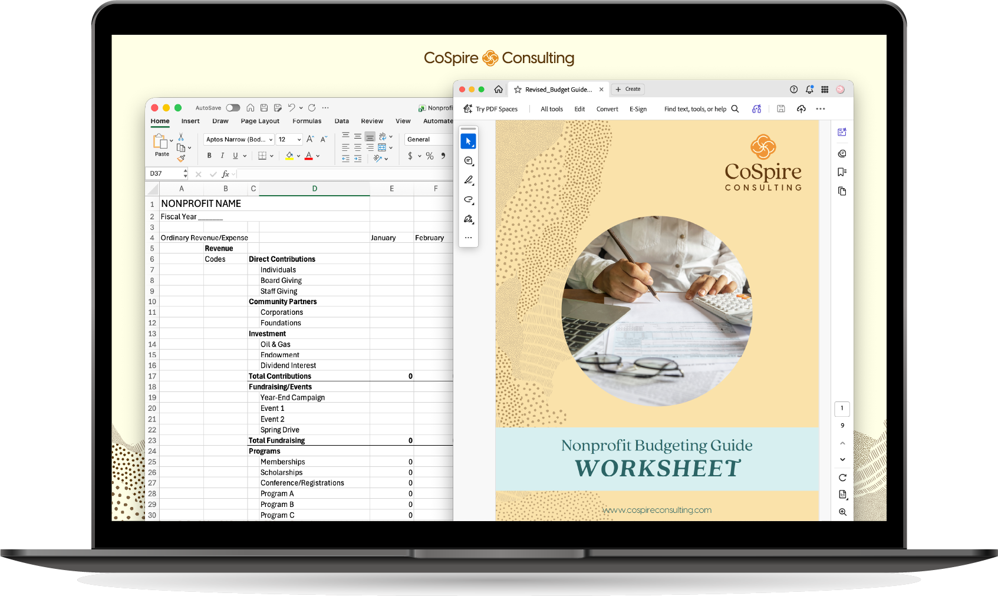Viewport: 998px width, 596px height.
Task: Click the Acrobat upload to cloud icon
Action: [801, 109]
